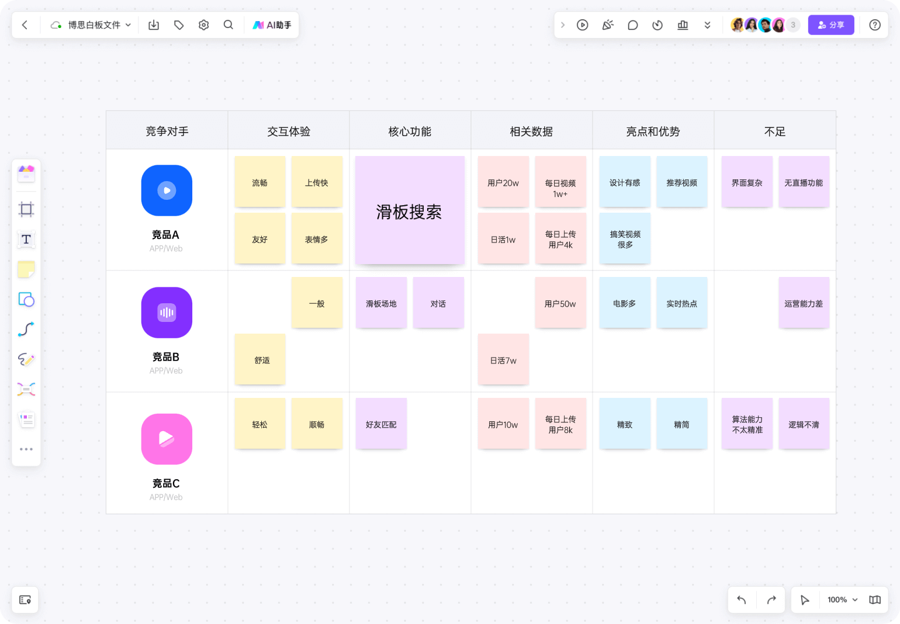This screenshot has width=900, height=624.
Task: Open the AI助手 assistant
Action: [272, 25]
